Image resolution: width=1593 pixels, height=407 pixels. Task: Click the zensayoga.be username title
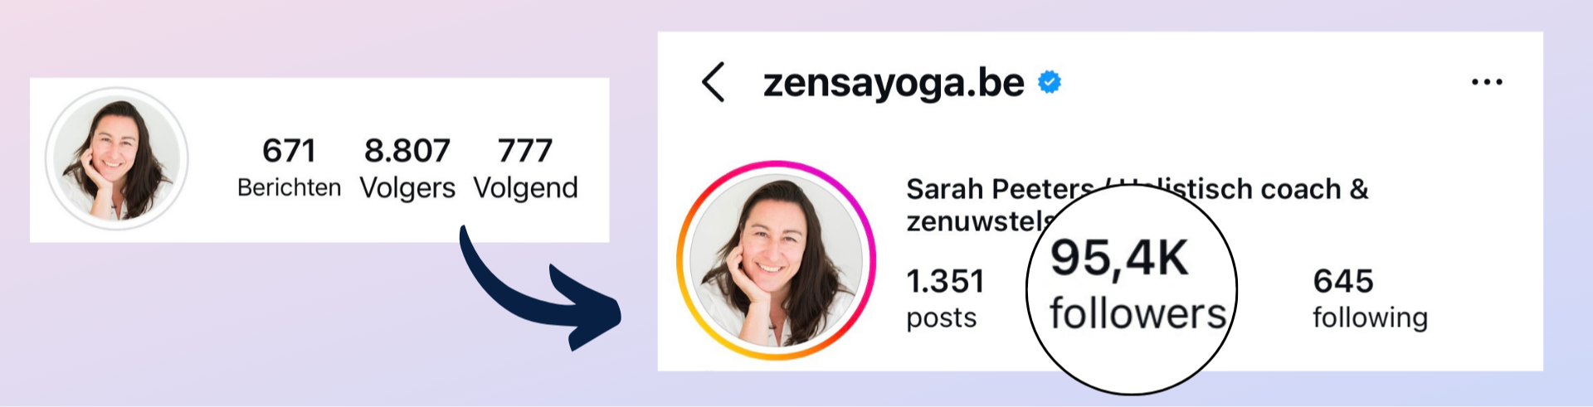[x=894, y=83]
